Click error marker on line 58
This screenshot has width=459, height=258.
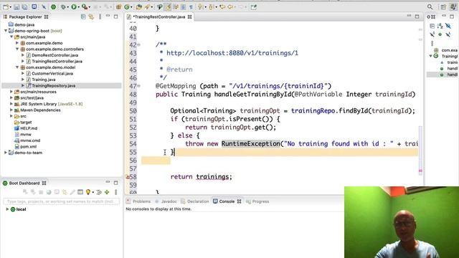pos(128,177)
